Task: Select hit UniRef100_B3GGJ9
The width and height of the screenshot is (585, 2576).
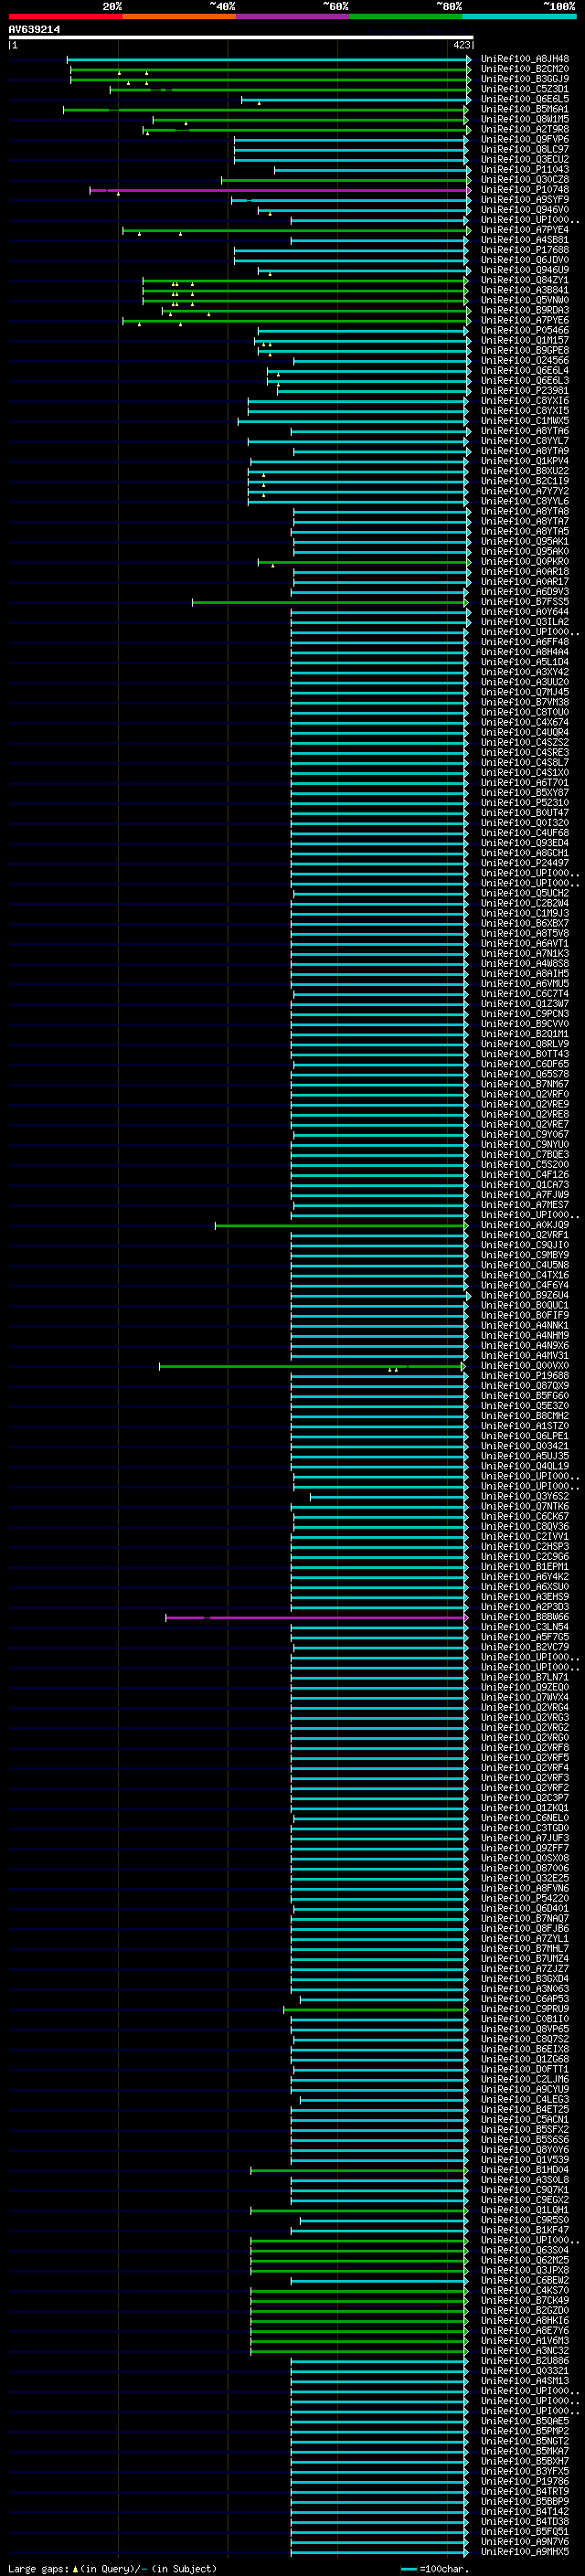Action: point(525,79)
